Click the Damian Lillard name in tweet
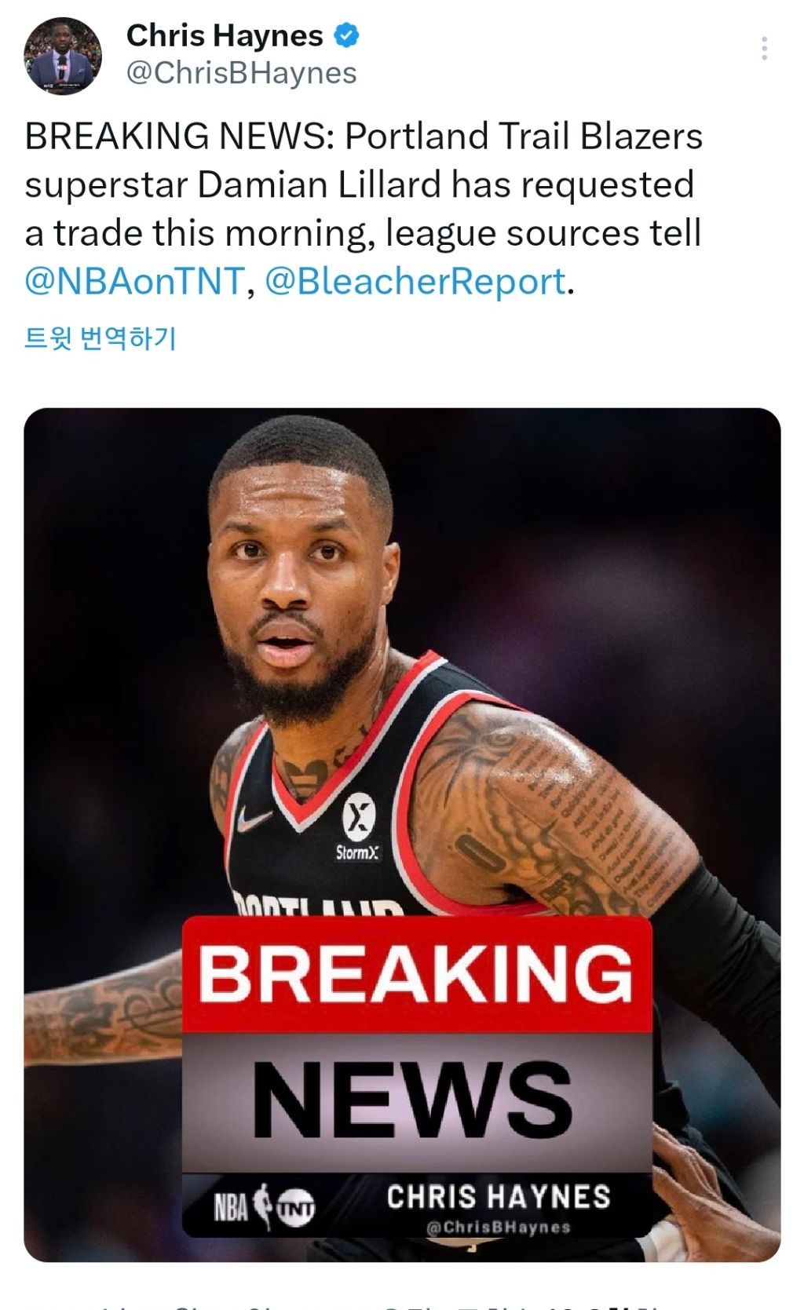 [x=319, y=184]
